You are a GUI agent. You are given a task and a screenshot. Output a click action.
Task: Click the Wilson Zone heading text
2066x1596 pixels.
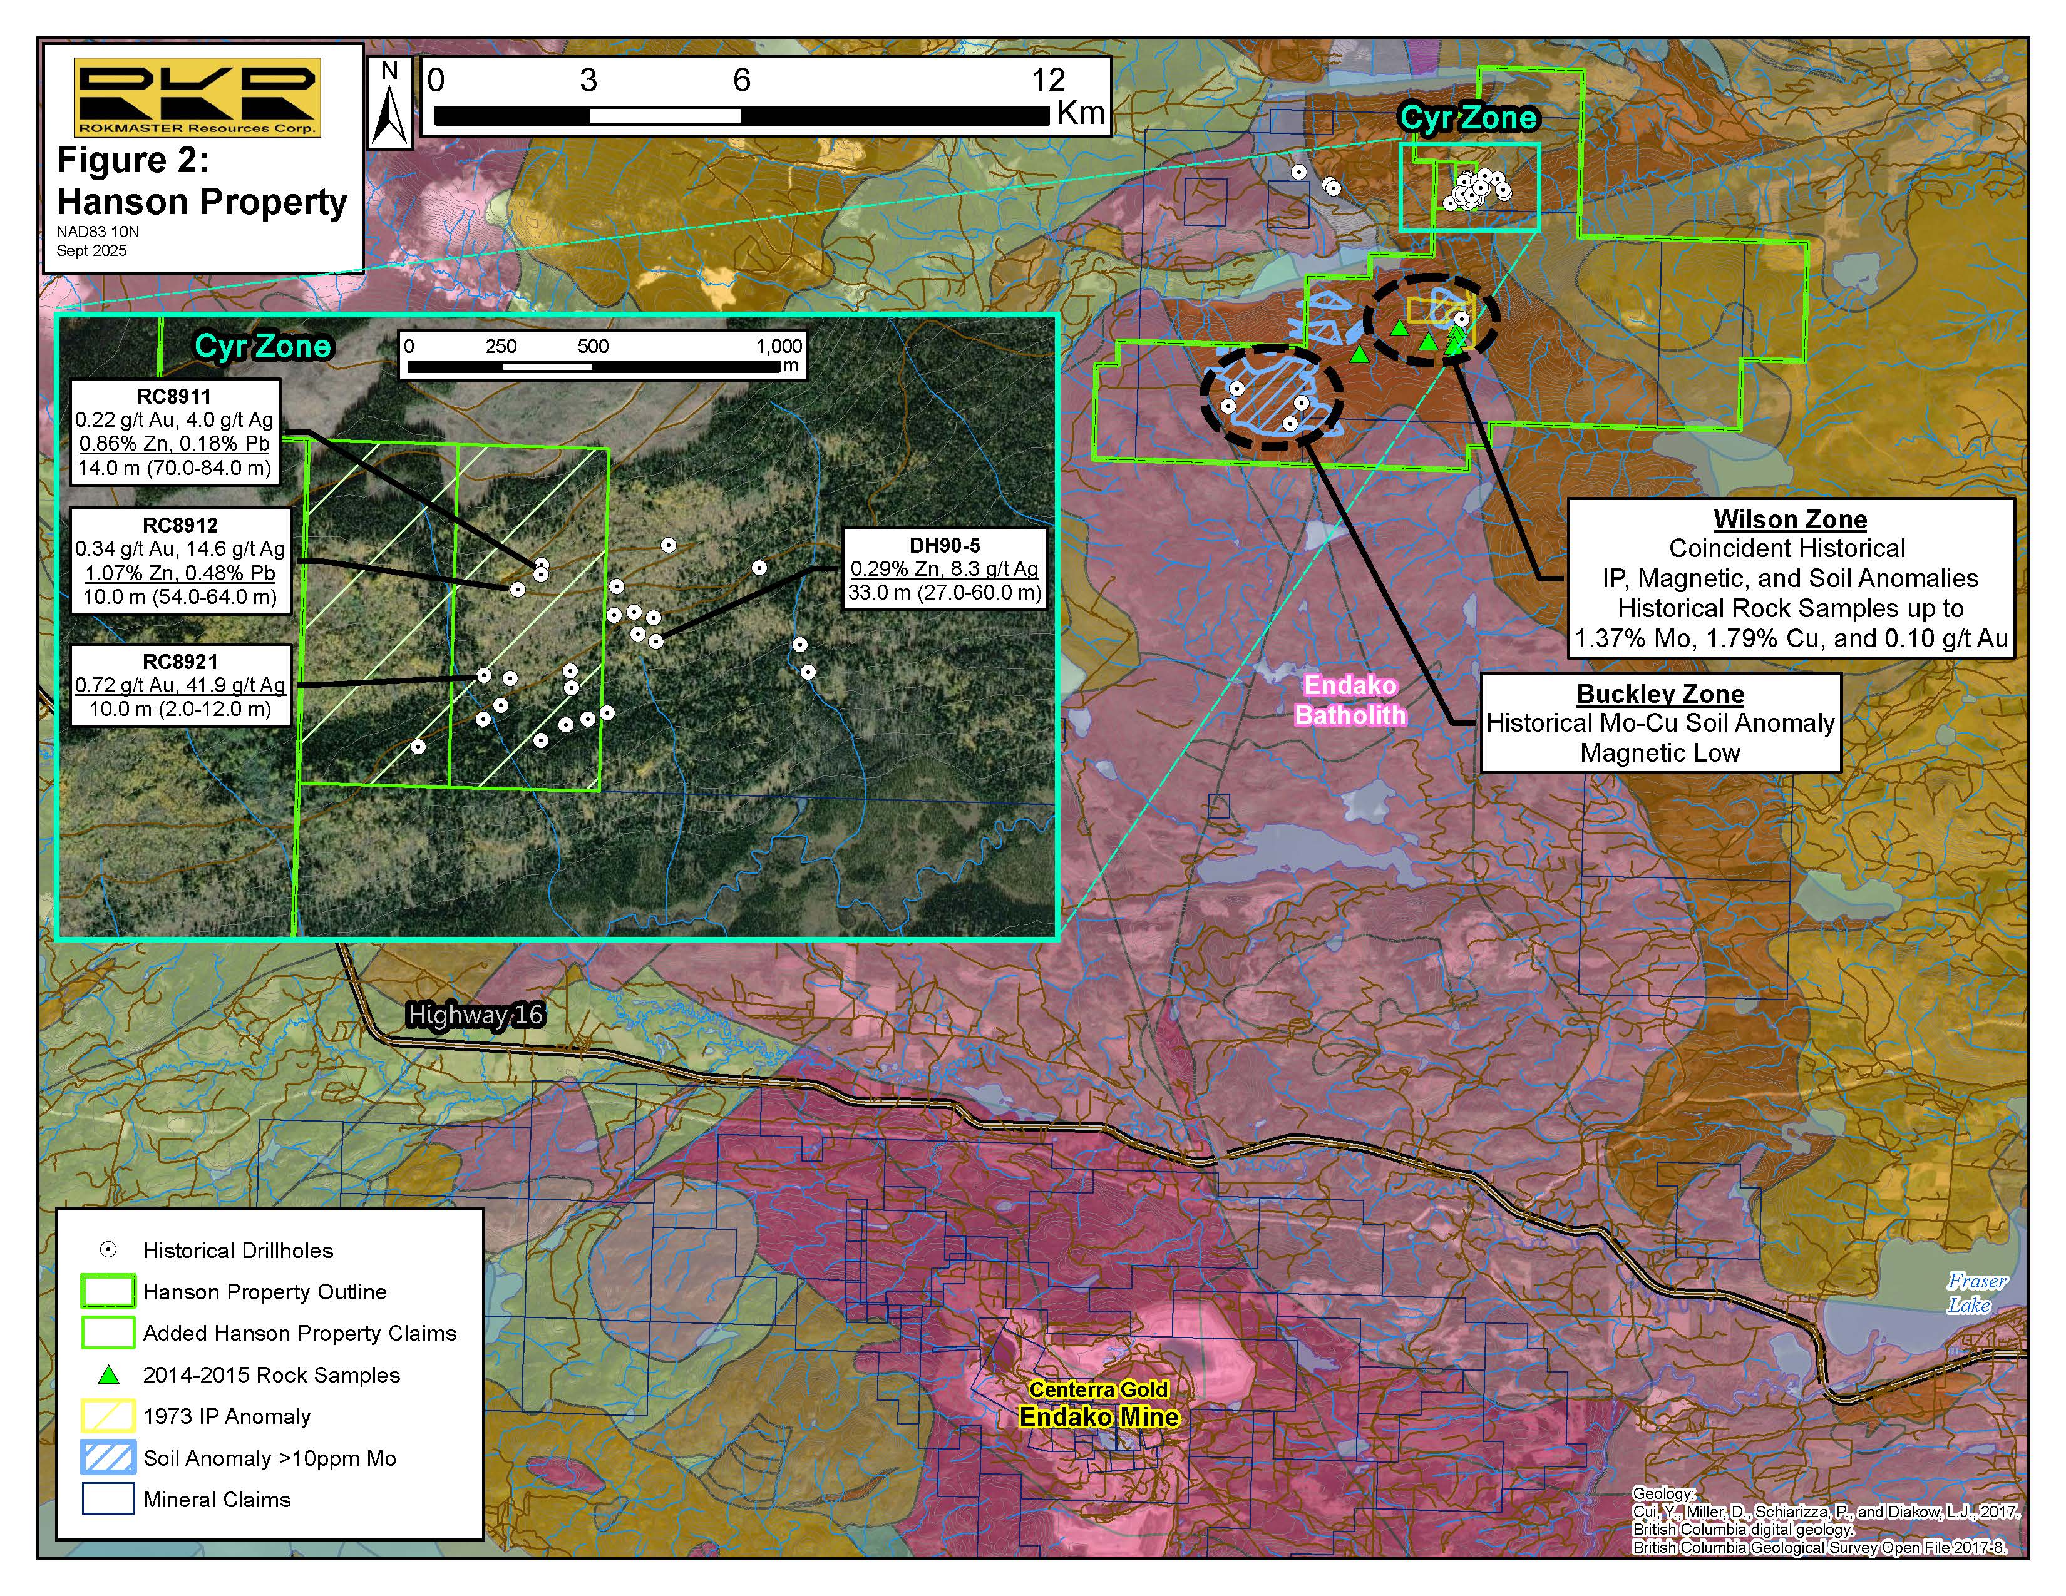(1790, 520)
